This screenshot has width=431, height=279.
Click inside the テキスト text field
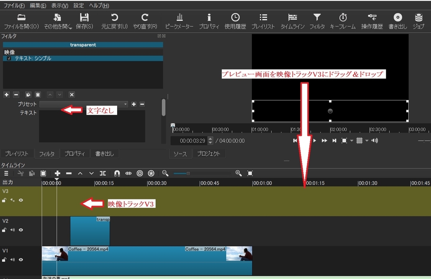92,126
